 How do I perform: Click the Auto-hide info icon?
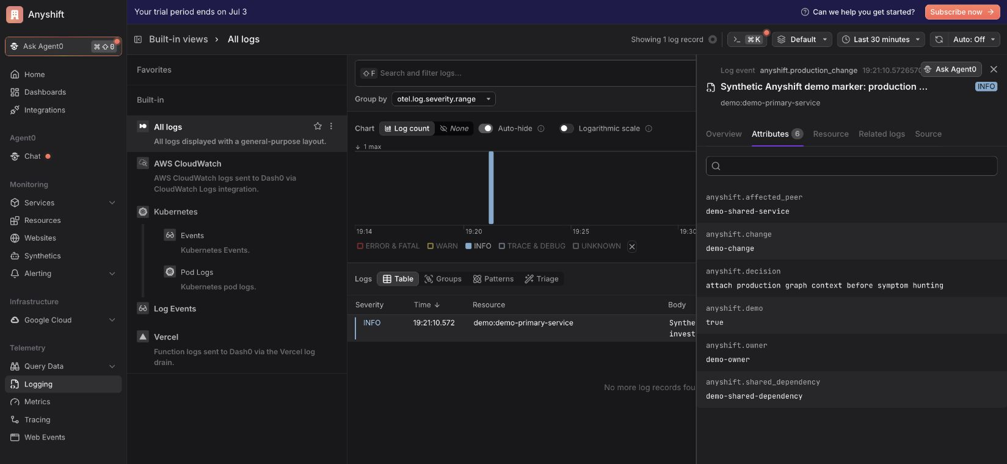point(541,128)
